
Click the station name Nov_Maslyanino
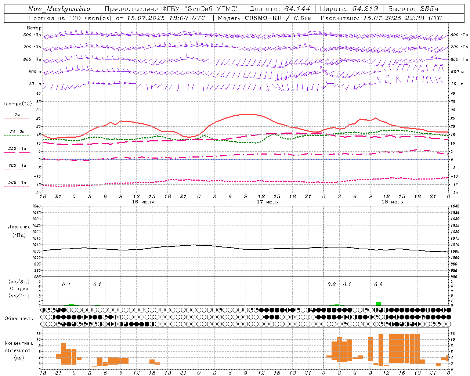click(59, 9)
